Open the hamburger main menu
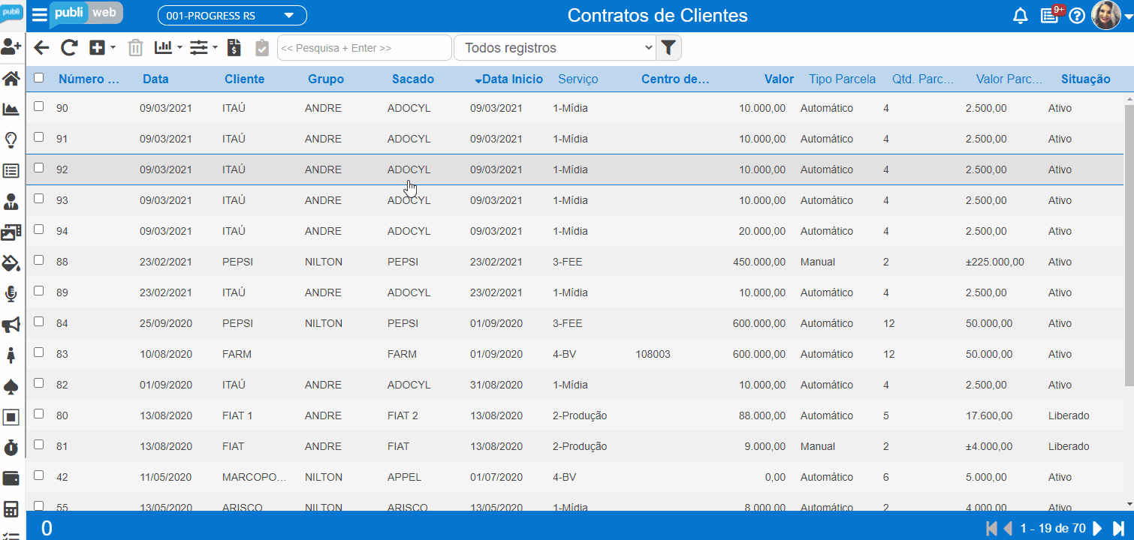The height and width of the screenshot is (540, 1134). coord(39,16)
